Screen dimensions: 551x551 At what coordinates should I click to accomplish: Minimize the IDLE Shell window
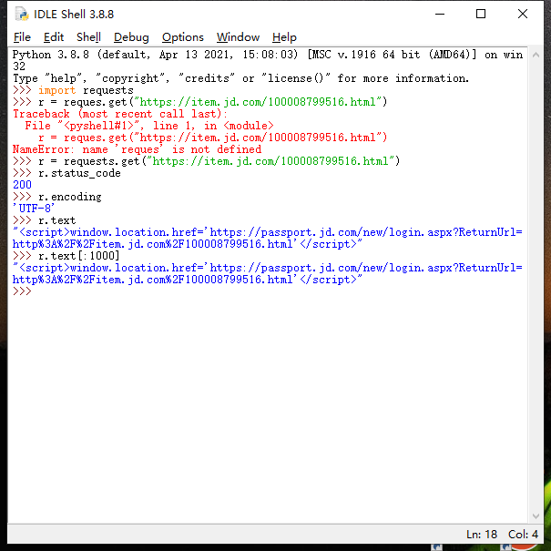[x=440, y=14]
